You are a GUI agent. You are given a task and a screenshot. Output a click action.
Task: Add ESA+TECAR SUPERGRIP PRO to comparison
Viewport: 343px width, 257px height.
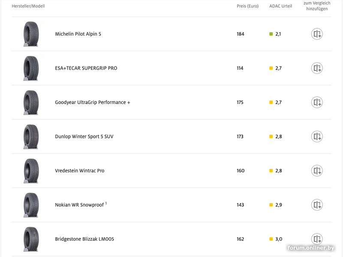(317, 68)
